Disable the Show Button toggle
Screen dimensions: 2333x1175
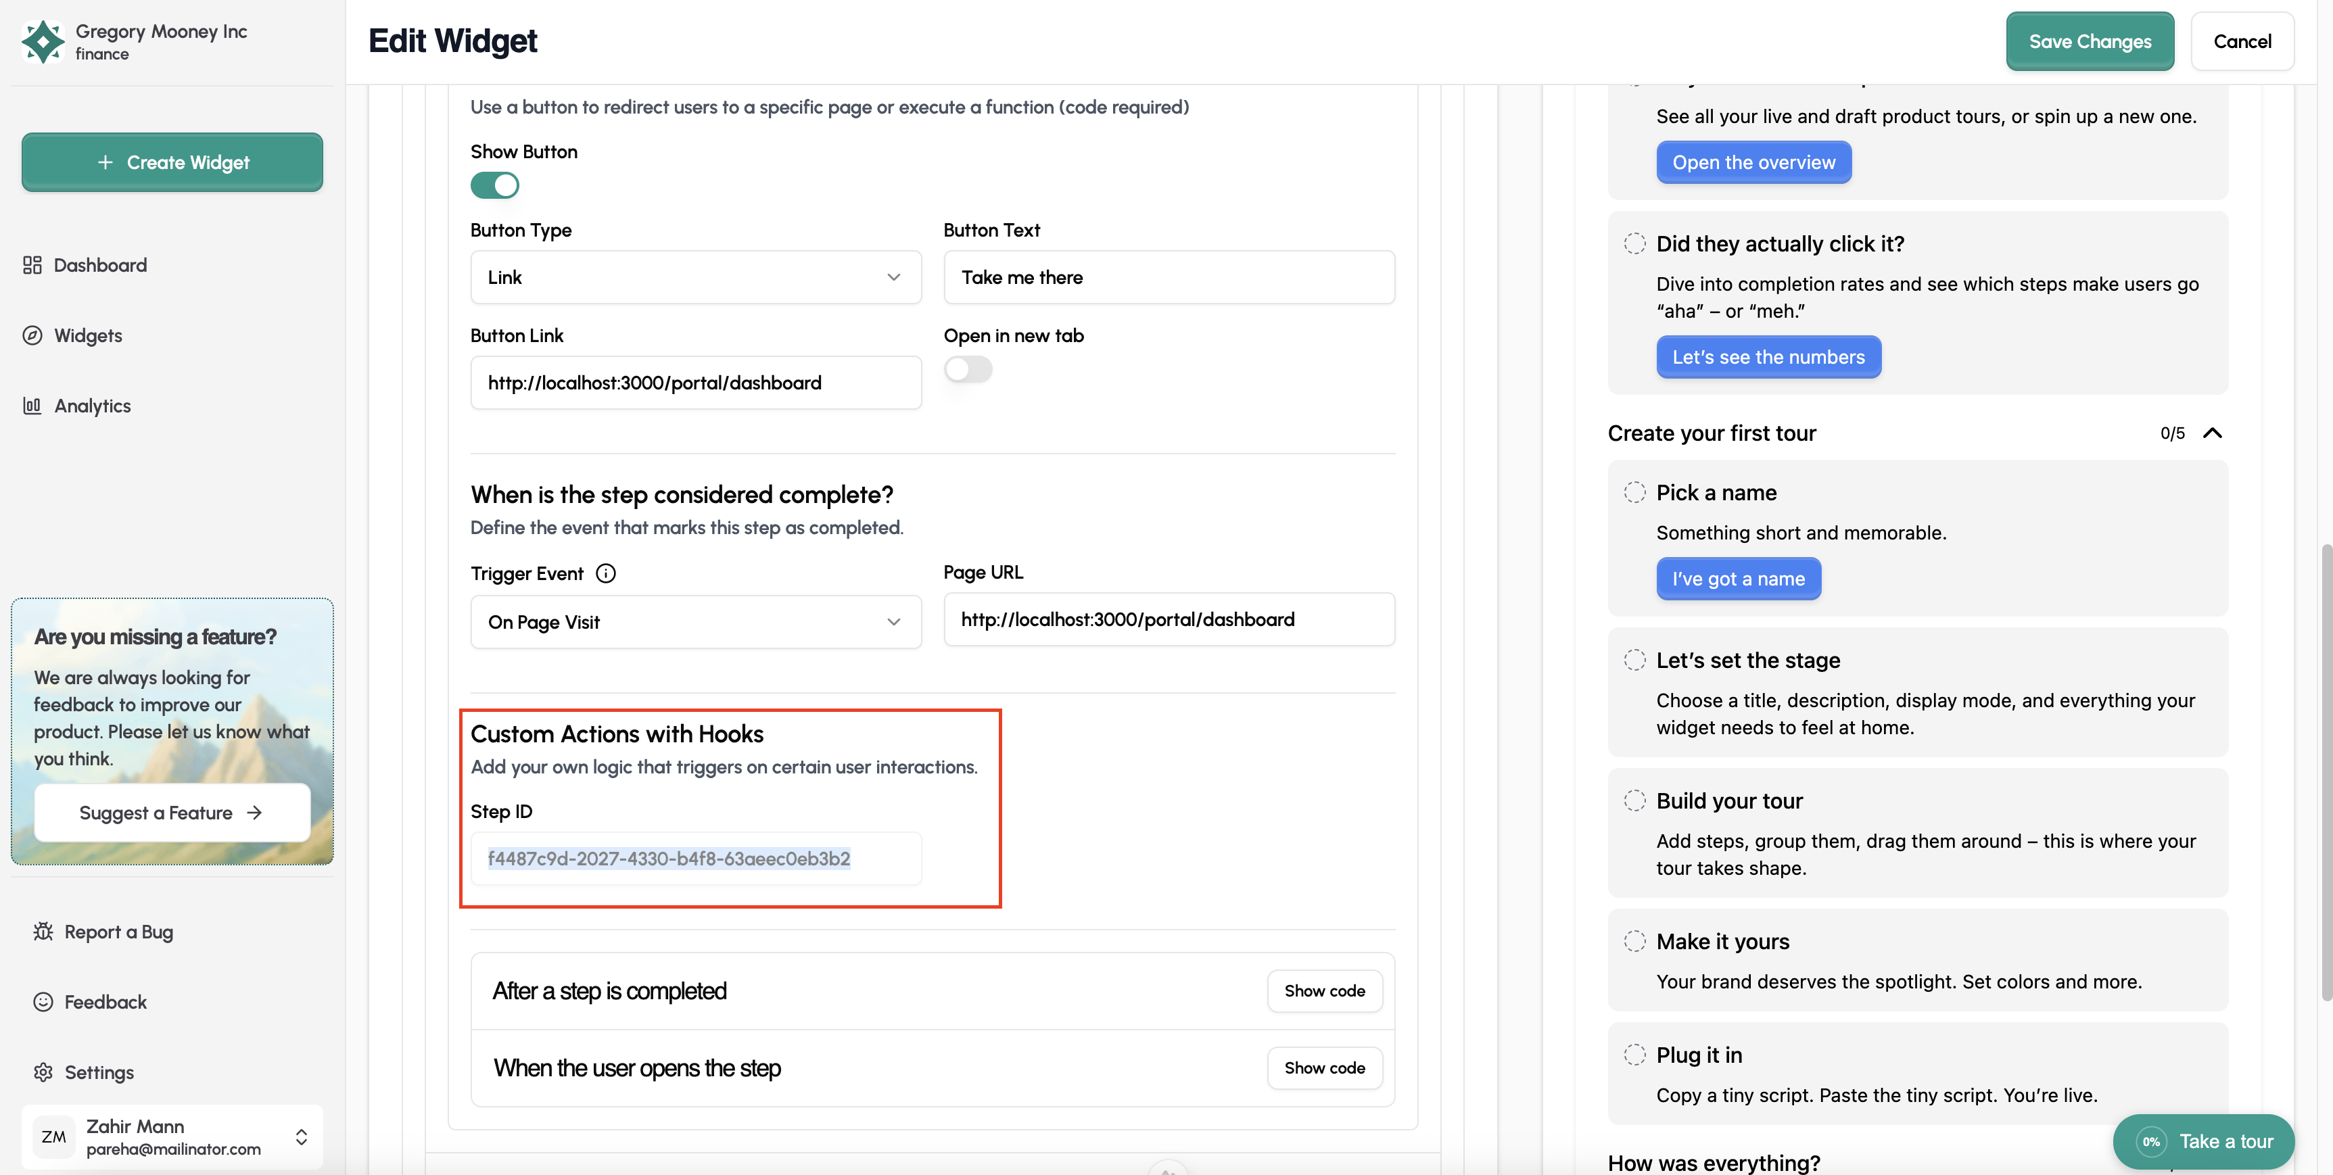point(496,185)
